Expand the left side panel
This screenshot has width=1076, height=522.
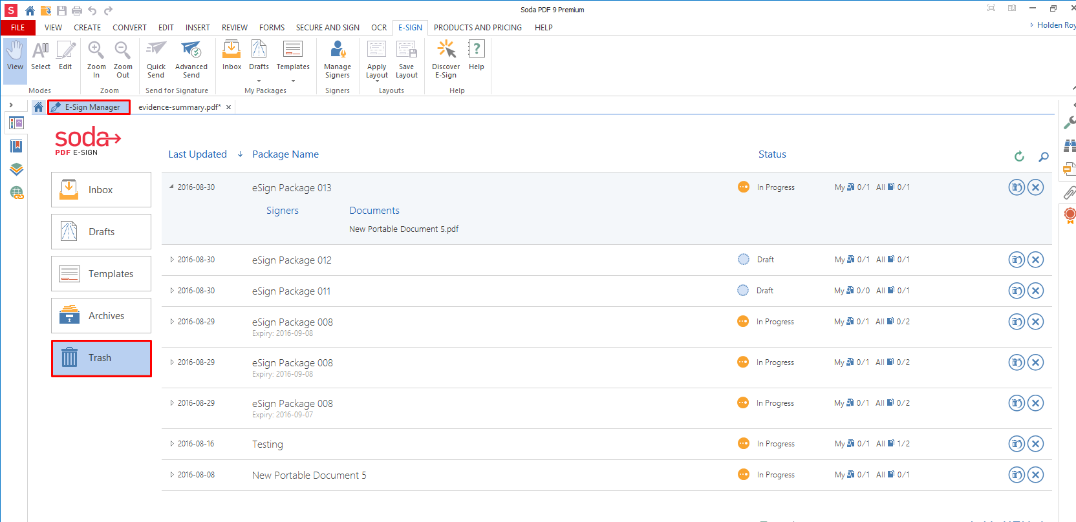click(x=11, y=105)
